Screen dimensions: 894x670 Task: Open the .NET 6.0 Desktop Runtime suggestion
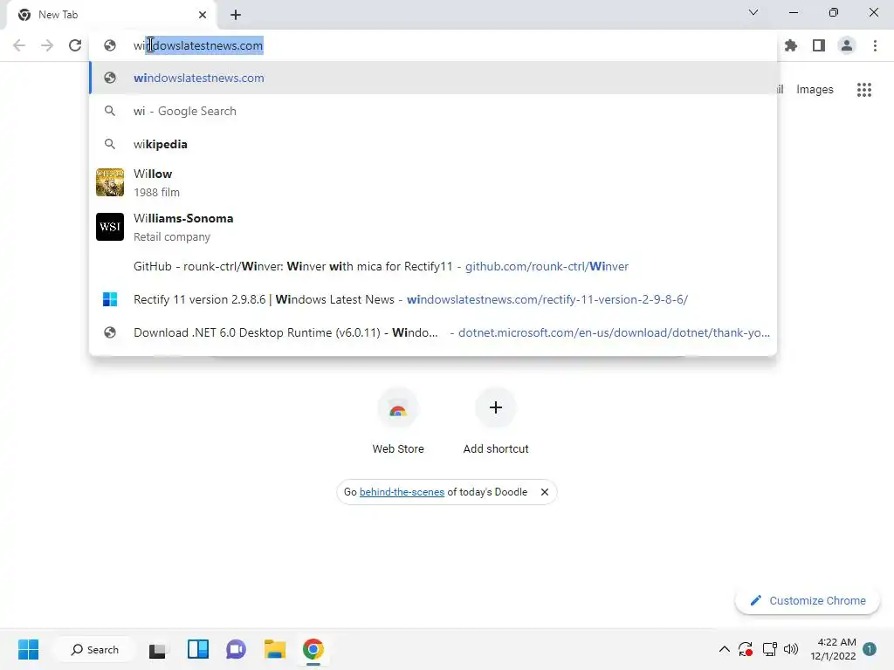(x=433, y=332)
